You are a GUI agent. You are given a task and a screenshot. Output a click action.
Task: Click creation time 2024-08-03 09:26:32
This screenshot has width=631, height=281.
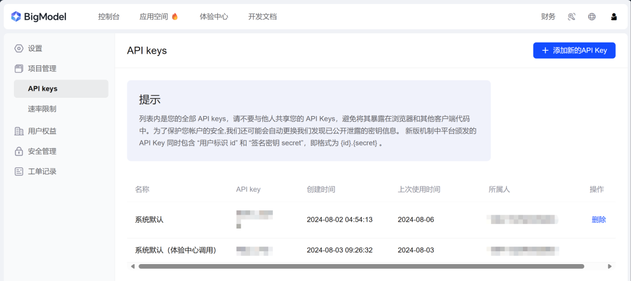coord(339,250)
